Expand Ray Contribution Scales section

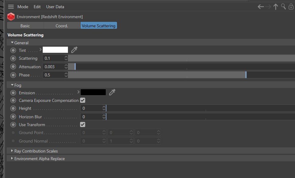click(12, 151)
